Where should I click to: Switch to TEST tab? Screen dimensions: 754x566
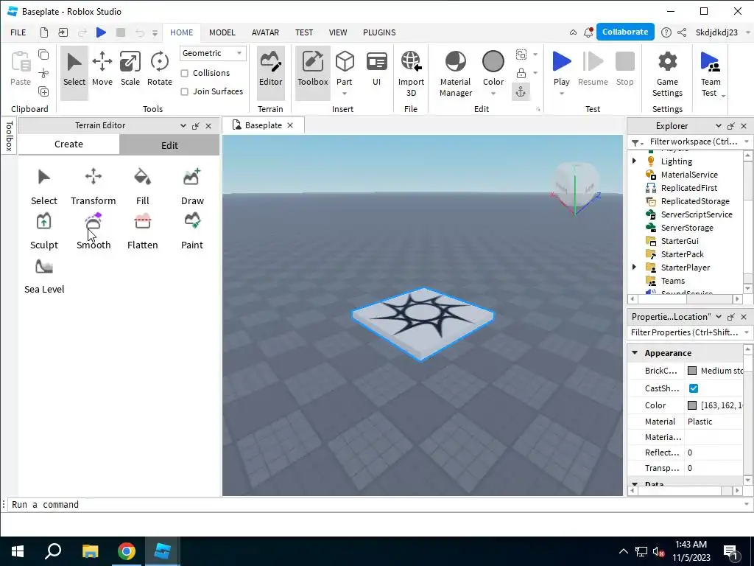pos(304,32)
